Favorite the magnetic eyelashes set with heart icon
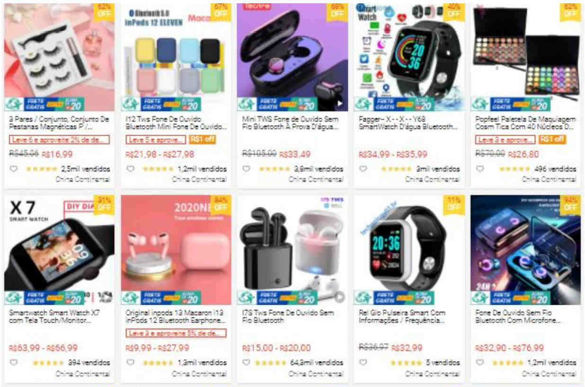The image size is (585, 387). (13, 169)
